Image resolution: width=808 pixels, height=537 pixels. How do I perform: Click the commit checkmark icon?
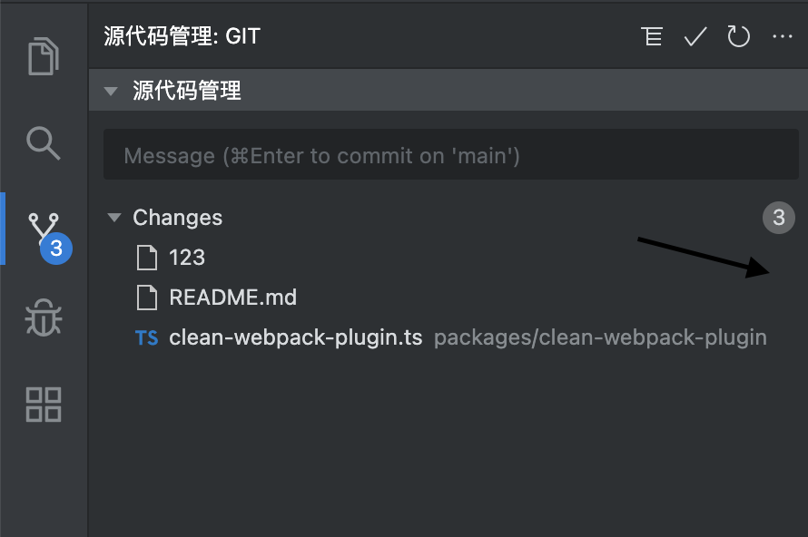point(695,36)
